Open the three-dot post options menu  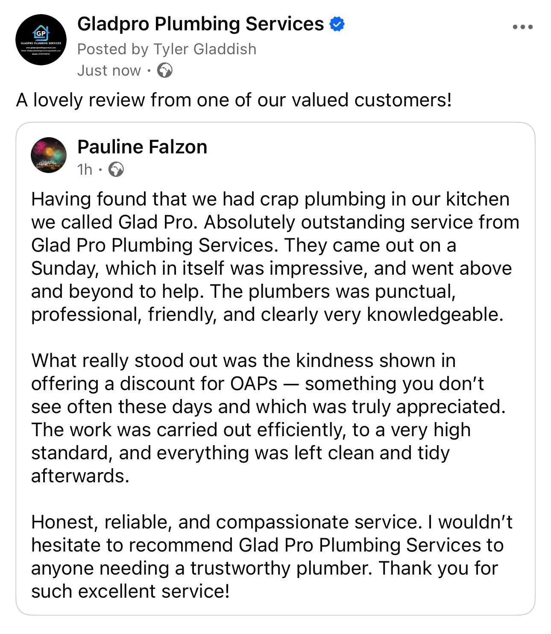tap(522, 27)
